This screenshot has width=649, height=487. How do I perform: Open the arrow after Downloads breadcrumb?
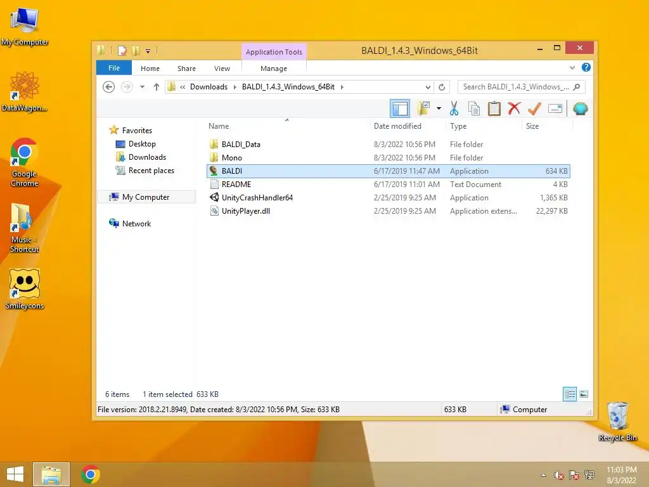235,87
